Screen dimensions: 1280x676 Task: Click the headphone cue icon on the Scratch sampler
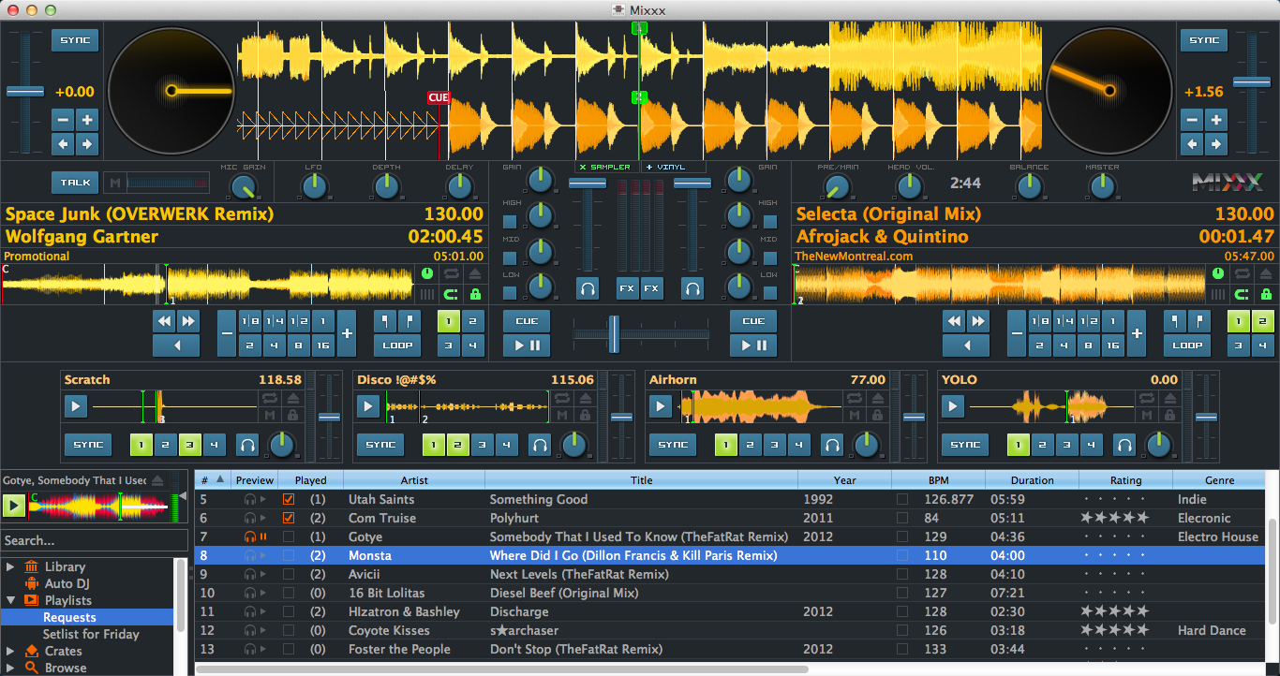247,445
